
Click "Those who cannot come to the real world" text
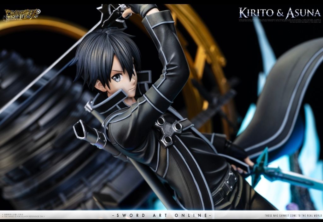click(x=293, y=216)
